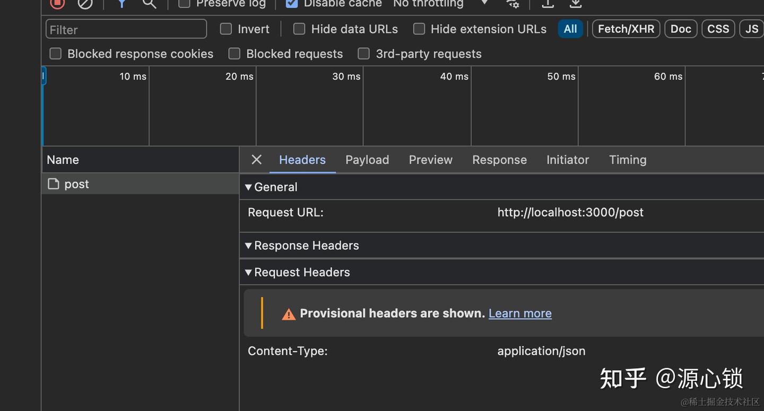
Task: Click the Request URL value http://localhost:3000/post
Action: coord(570,213)
